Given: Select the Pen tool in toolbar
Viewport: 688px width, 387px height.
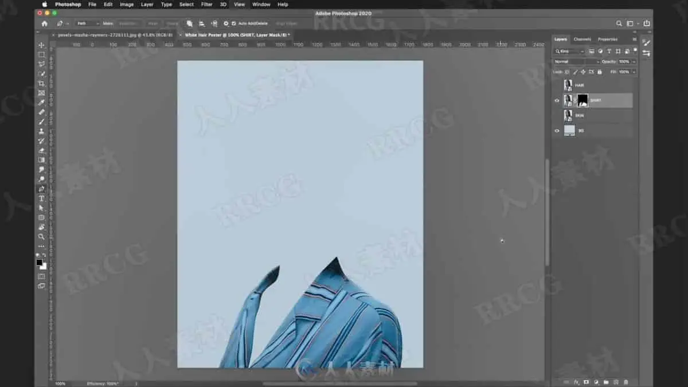Looking at the screenshot, I should coord(41,189).
